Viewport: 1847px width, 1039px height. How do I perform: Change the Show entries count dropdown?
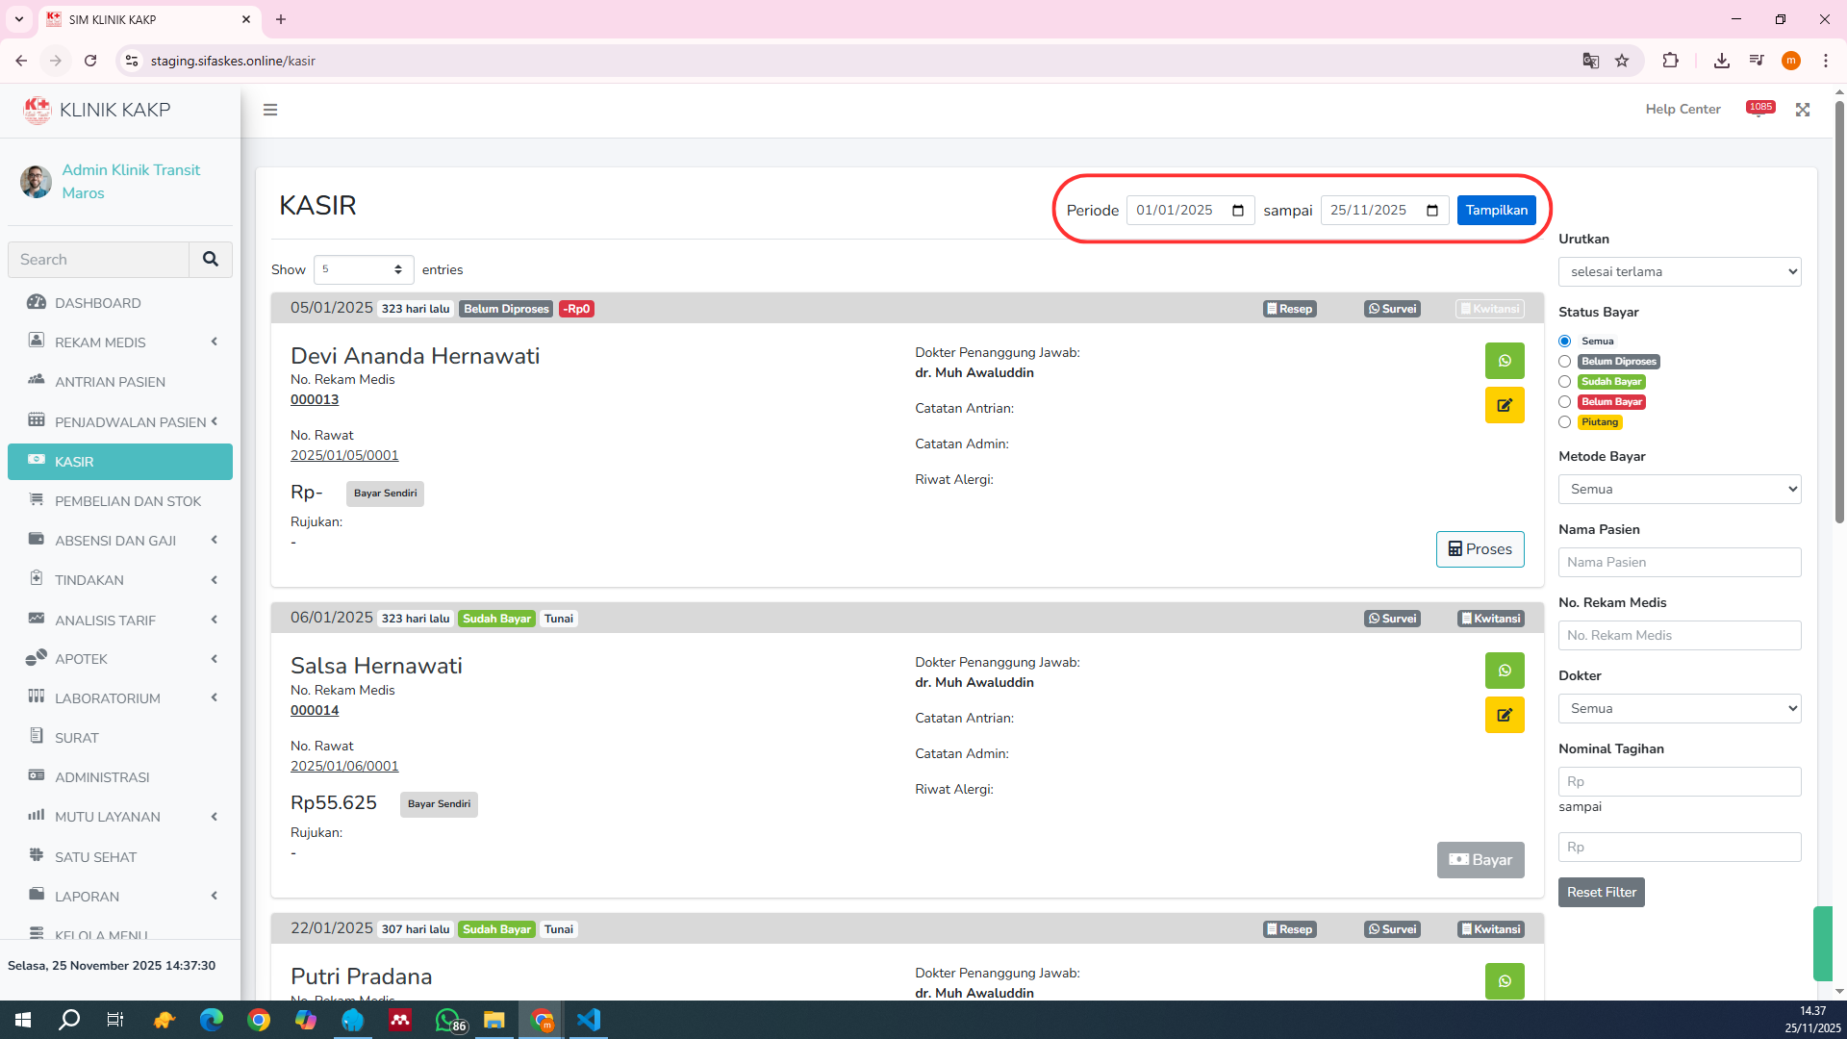point(363,270)
